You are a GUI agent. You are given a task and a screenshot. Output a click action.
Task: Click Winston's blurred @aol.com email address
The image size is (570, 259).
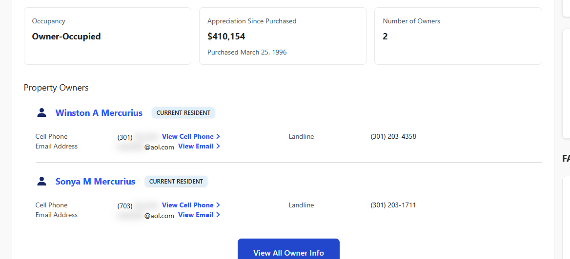[x=145, y=147]
